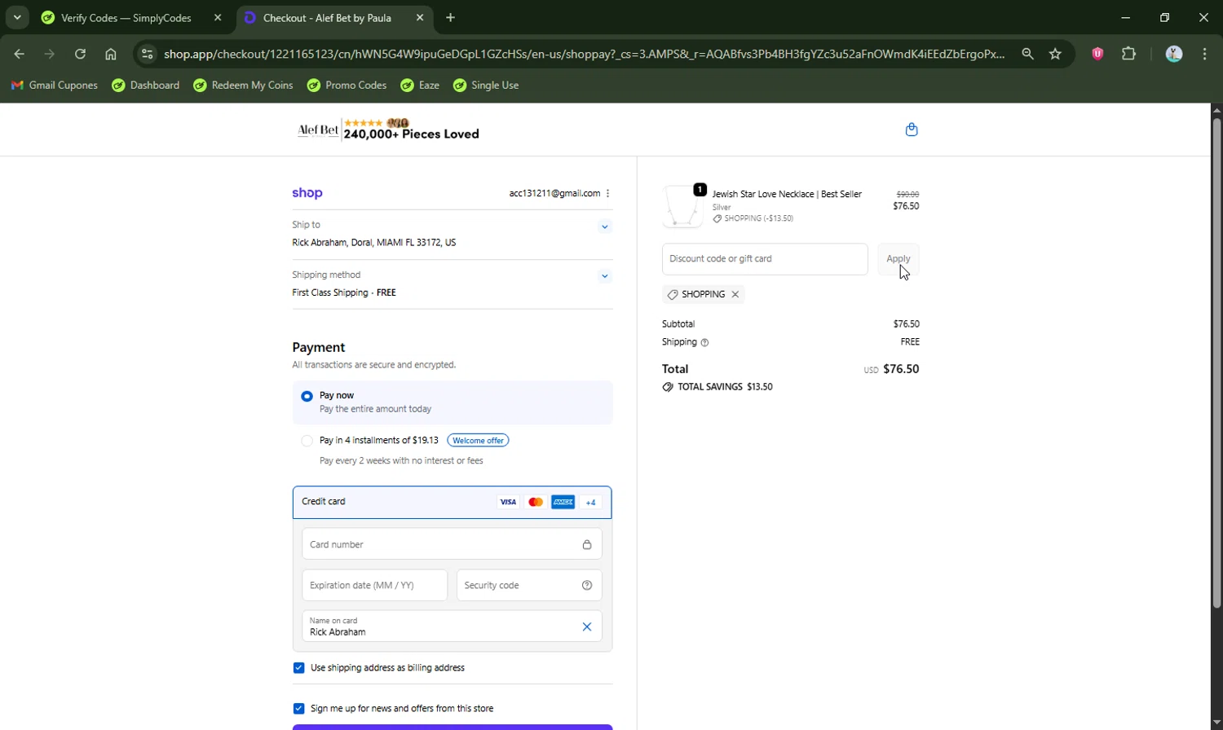The width and height of the screenshot is (1223, 730).
Task: Click the Apply discount button
Action: (x=898, y=259)
